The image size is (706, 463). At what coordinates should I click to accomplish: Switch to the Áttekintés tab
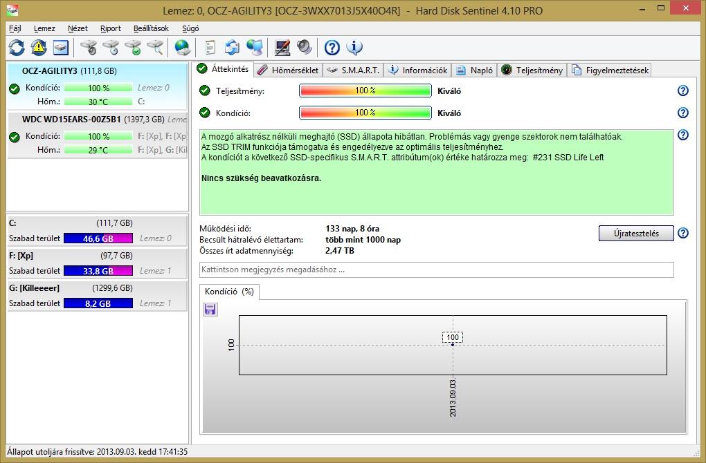click(x=223, y=69)
